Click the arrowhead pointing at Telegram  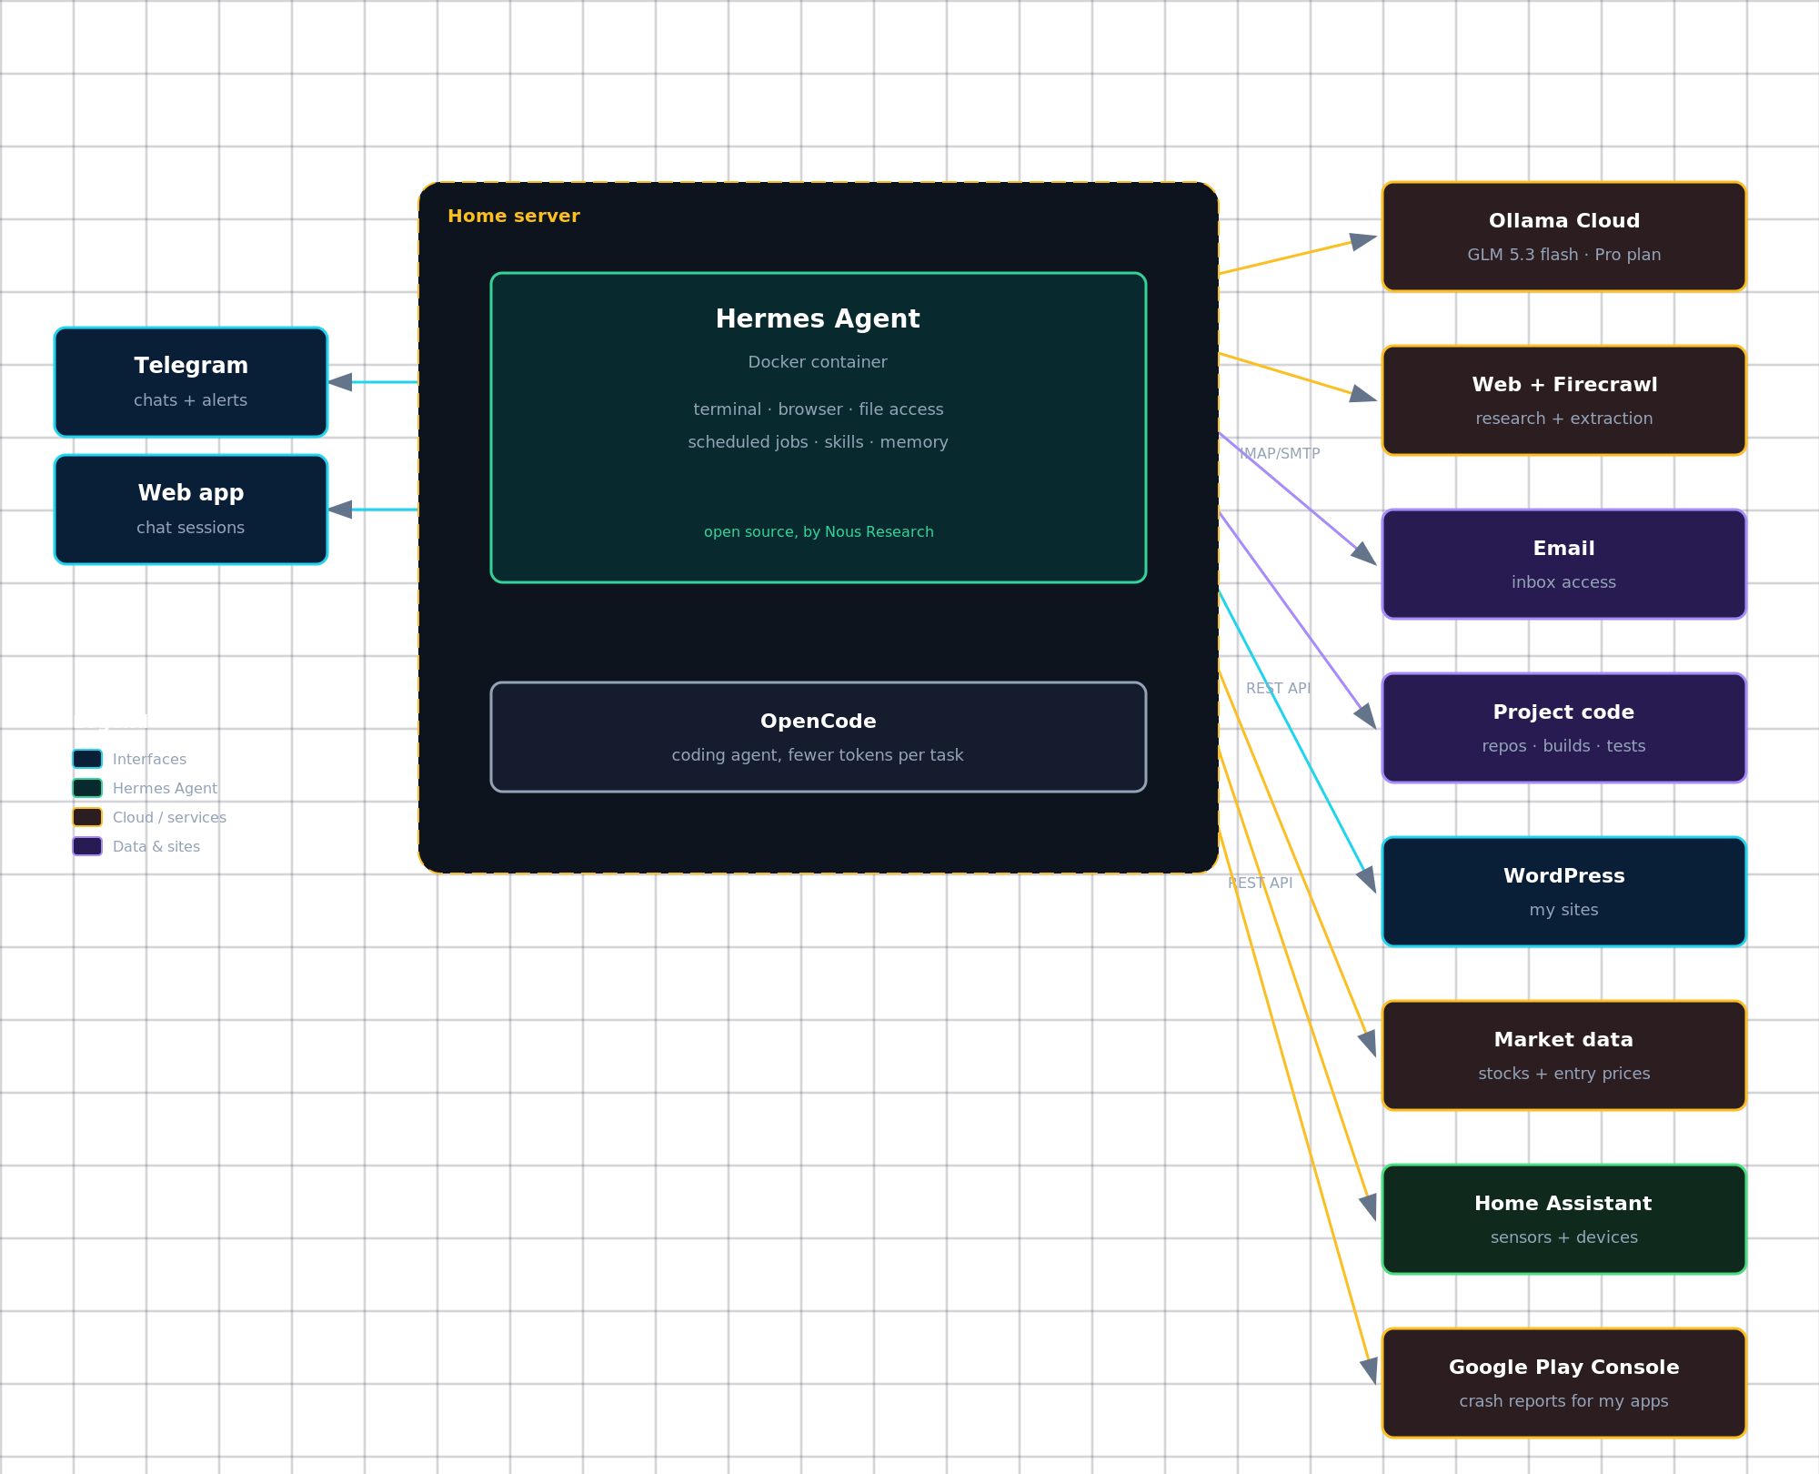coord(340,382)
